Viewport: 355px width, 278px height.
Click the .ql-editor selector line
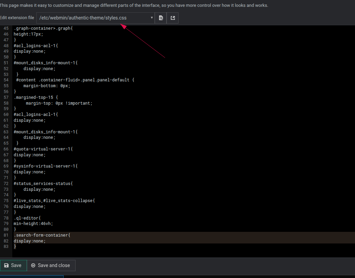click(27, 218)
